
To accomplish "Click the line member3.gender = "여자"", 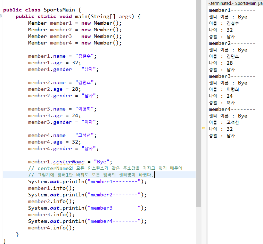I will coord(63,122).
